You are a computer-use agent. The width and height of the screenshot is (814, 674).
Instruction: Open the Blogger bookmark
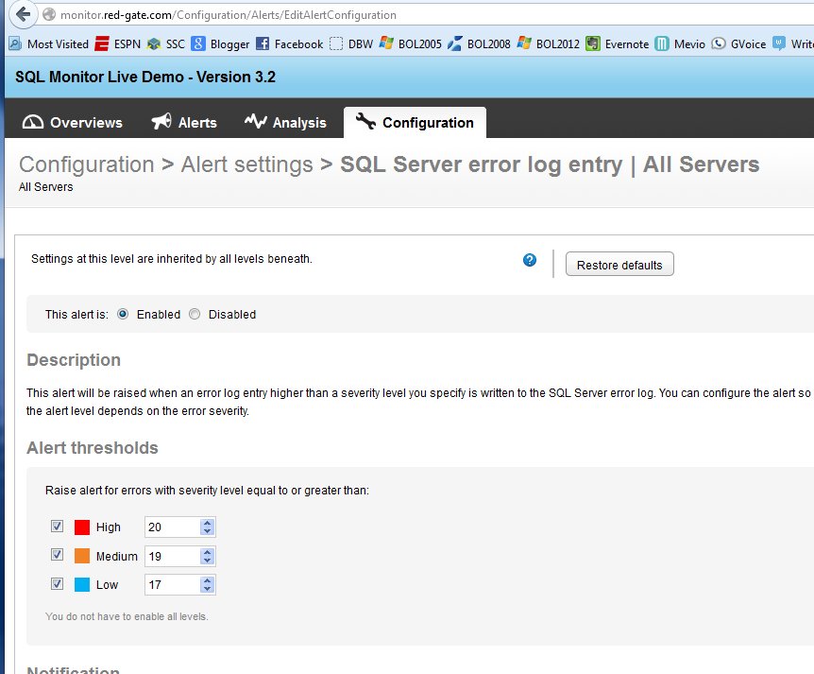pos(220,44)
